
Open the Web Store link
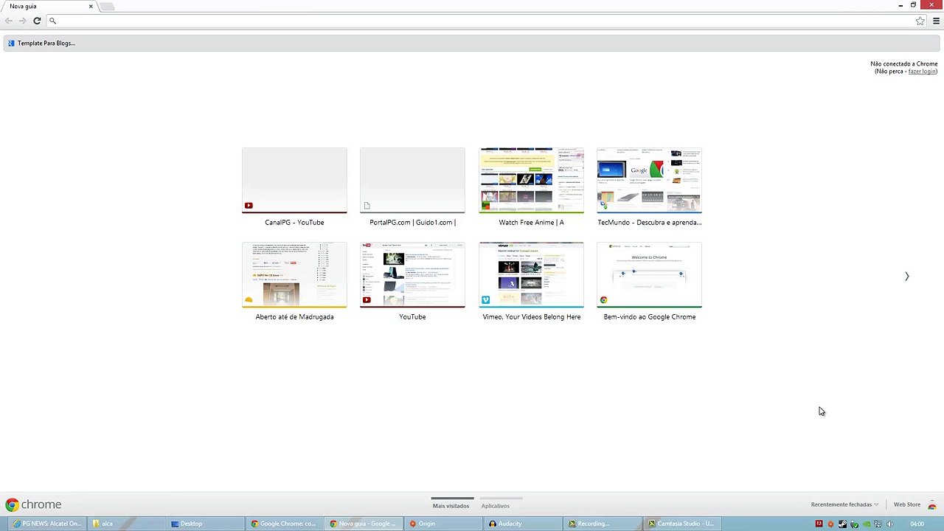906,504
